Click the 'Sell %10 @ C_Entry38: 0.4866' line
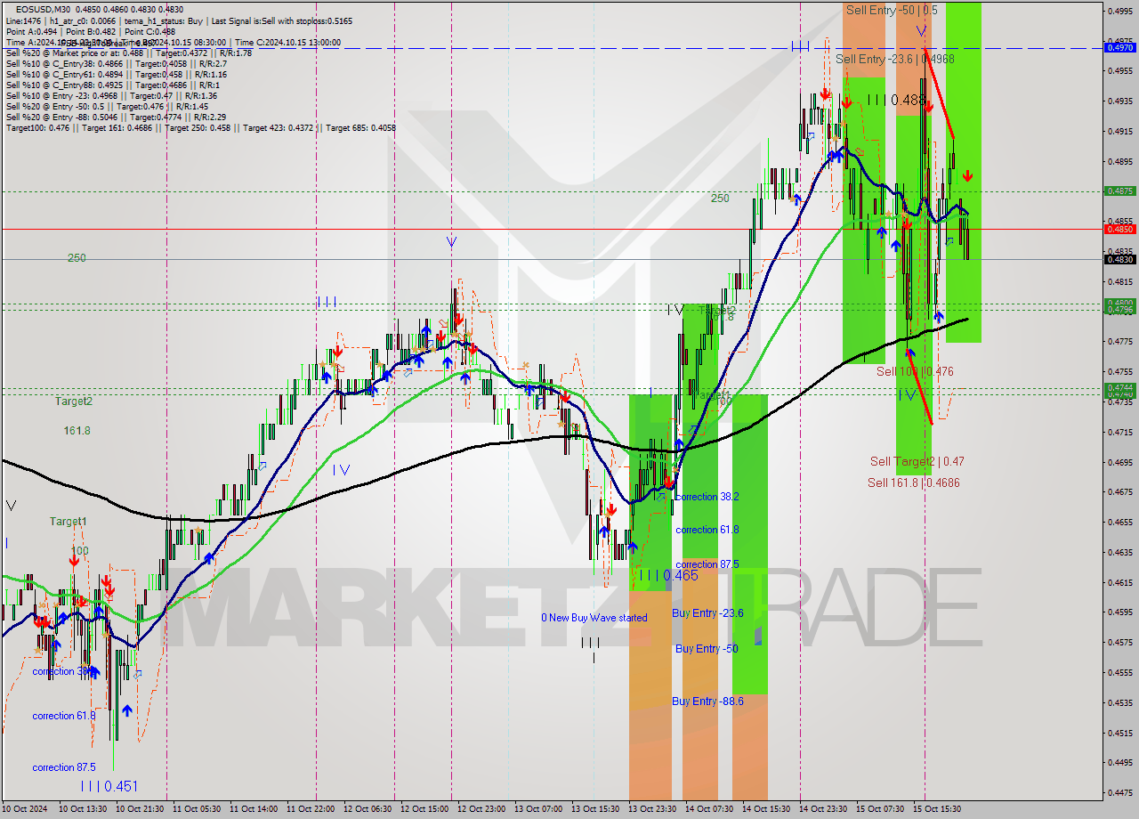Screen dimensions: 1139x819 tap(117, 64)
